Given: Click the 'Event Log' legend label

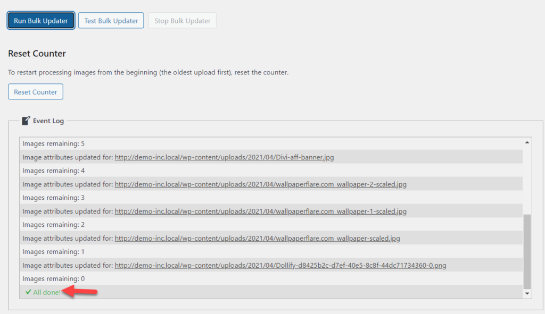Looking at the screenshot, I should pyautogui.click(x=48, y=121).
